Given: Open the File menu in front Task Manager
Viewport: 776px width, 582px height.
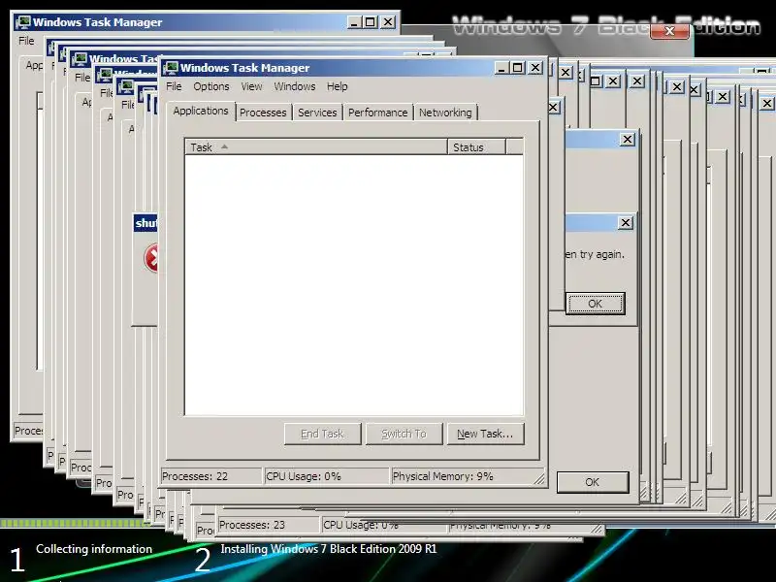Looking at the screenshot, I should tap(174, 86).
